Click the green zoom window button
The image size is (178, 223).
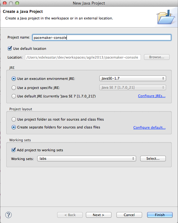coord(17,3)
